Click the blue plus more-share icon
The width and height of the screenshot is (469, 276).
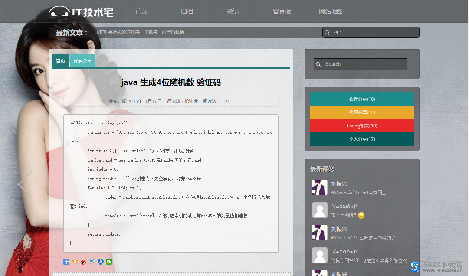(66, 262)
